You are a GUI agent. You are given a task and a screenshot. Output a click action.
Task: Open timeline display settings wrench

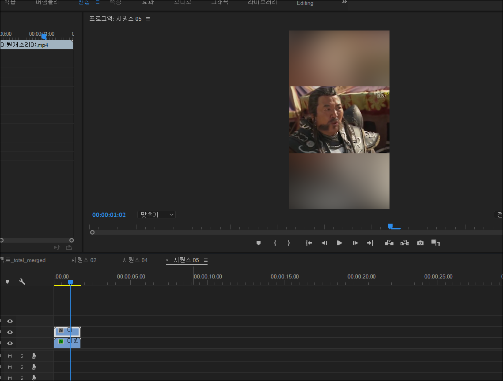click(22, 282)
